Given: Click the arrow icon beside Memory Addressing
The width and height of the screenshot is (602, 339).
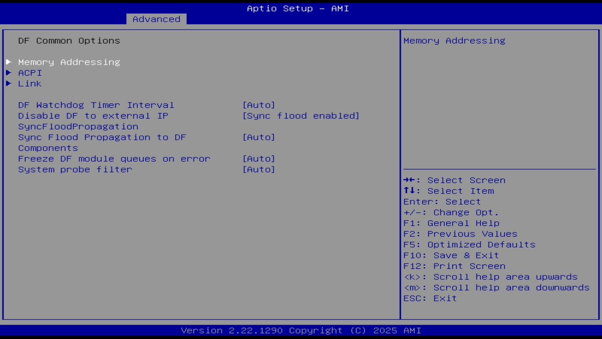Looking at the screenshot, I should coord(8,62).
